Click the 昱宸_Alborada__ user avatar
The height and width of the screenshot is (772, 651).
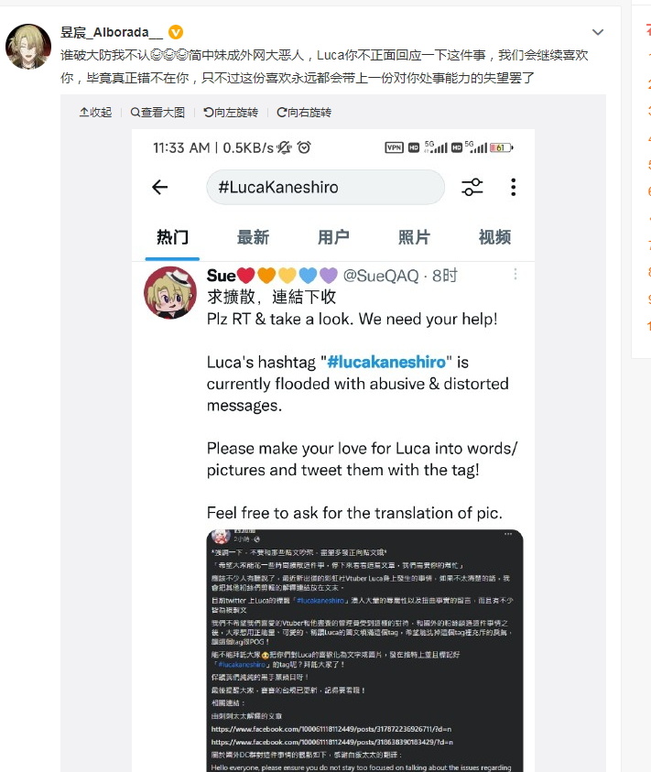(x=28, y=47)
